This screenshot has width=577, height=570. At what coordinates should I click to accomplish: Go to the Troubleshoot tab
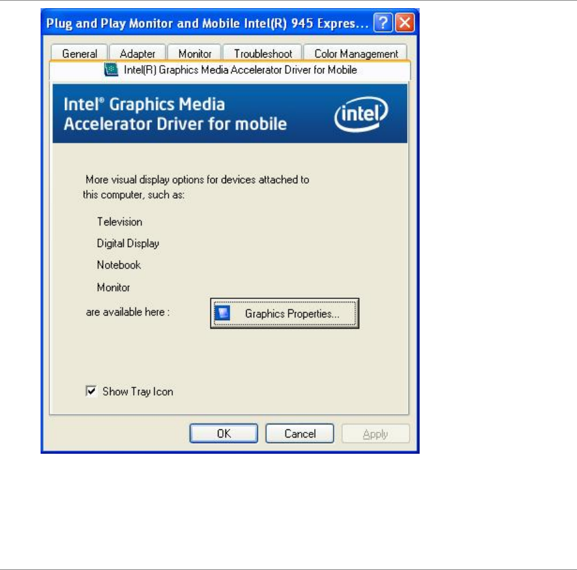[263, 53]
